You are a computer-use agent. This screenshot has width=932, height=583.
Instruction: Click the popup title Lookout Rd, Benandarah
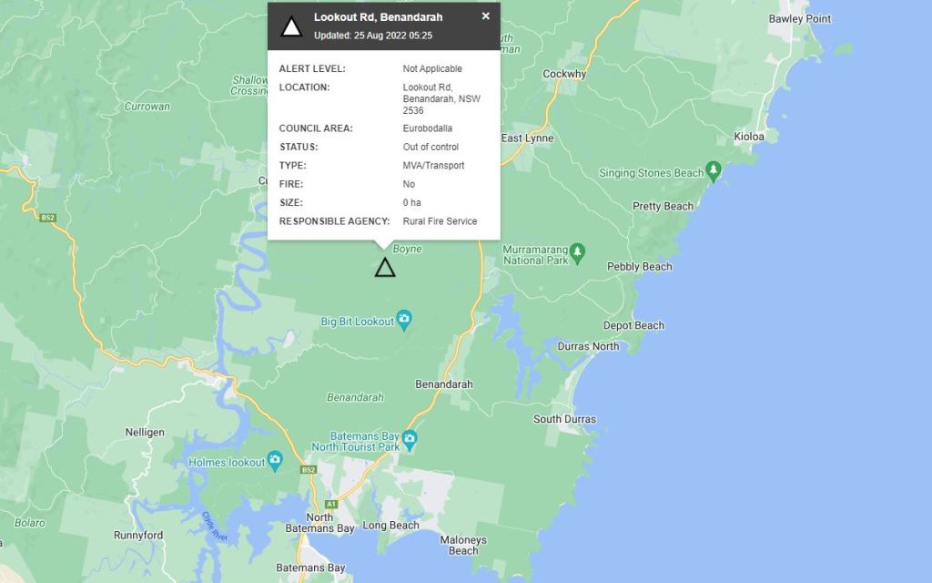coord(378,17)
